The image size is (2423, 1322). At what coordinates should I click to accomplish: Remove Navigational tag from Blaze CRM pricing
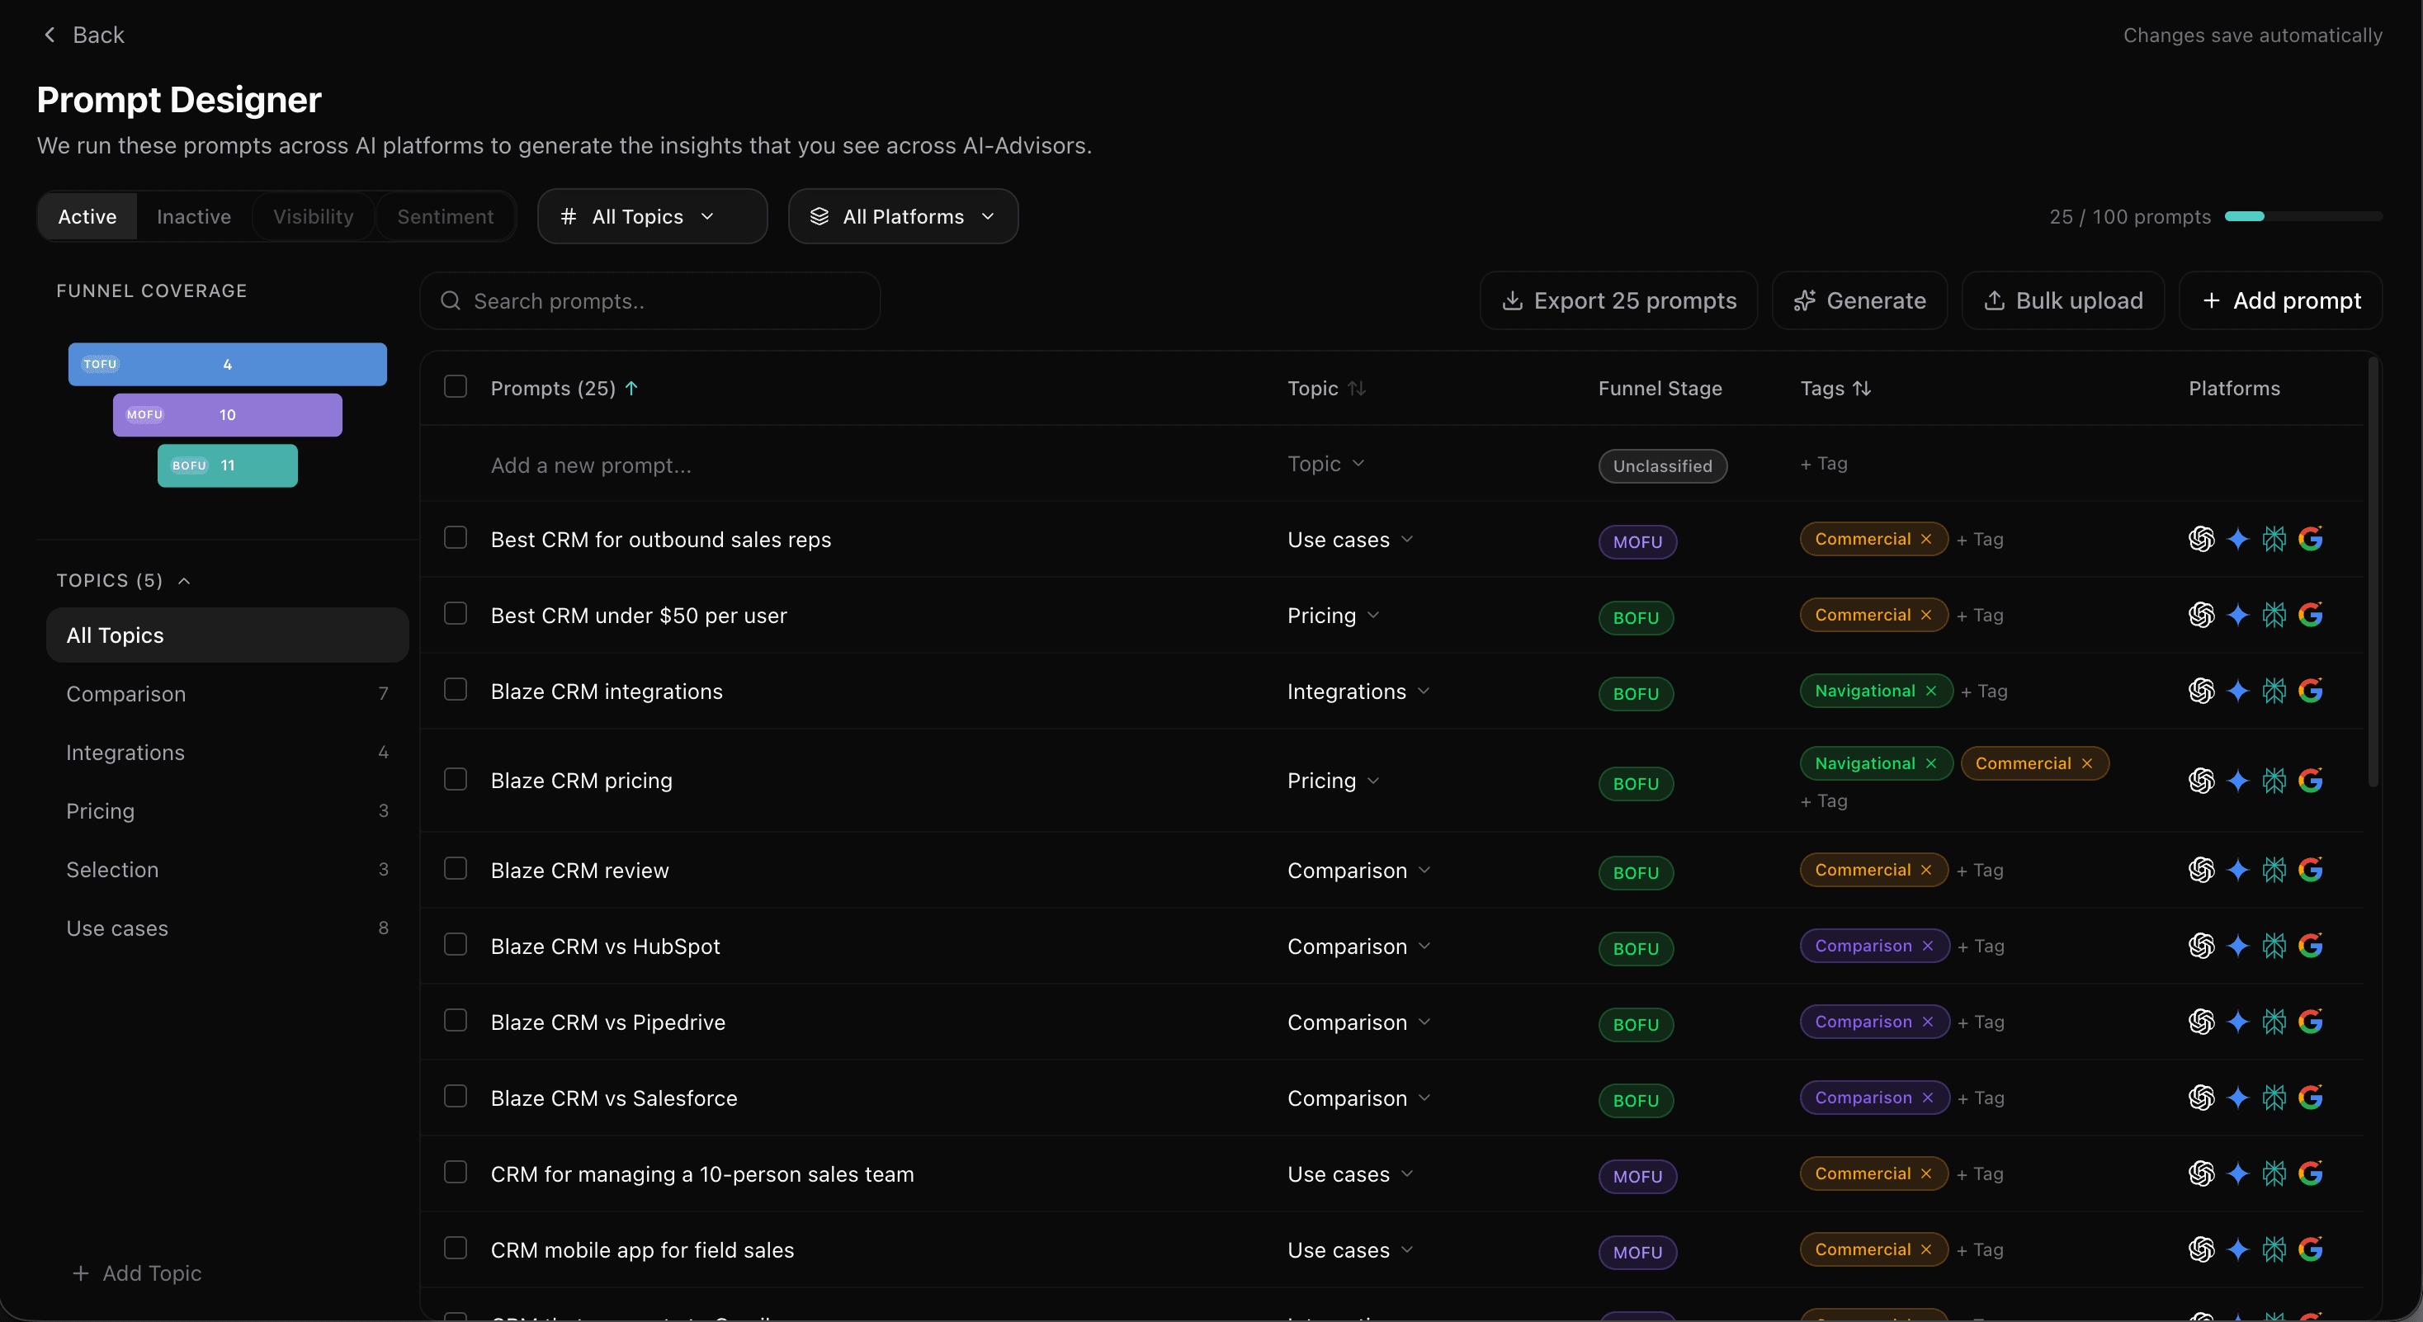(x=1930, y=763)
